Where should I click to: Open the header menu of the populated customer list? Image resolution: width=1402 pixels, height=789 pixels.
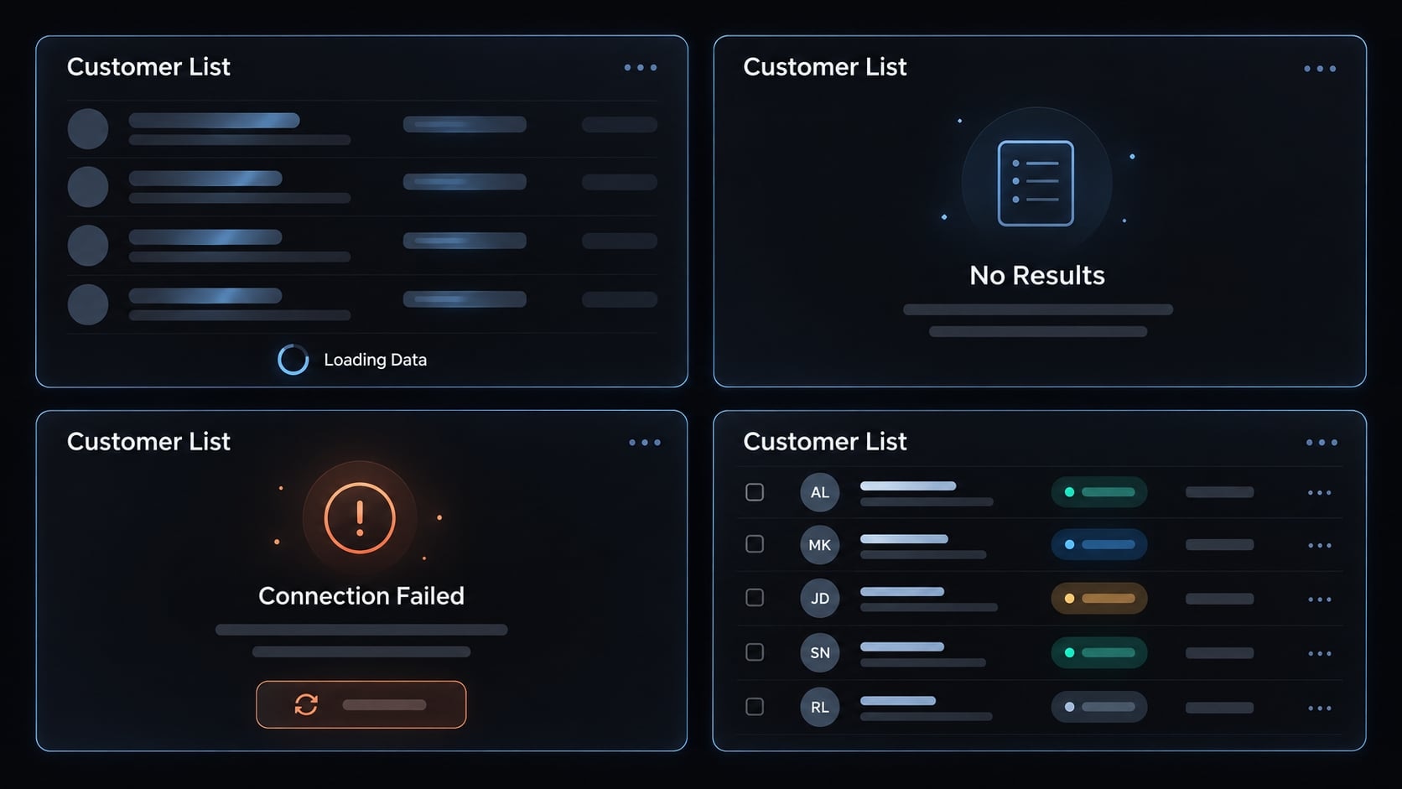click(x=1322, y=443)
